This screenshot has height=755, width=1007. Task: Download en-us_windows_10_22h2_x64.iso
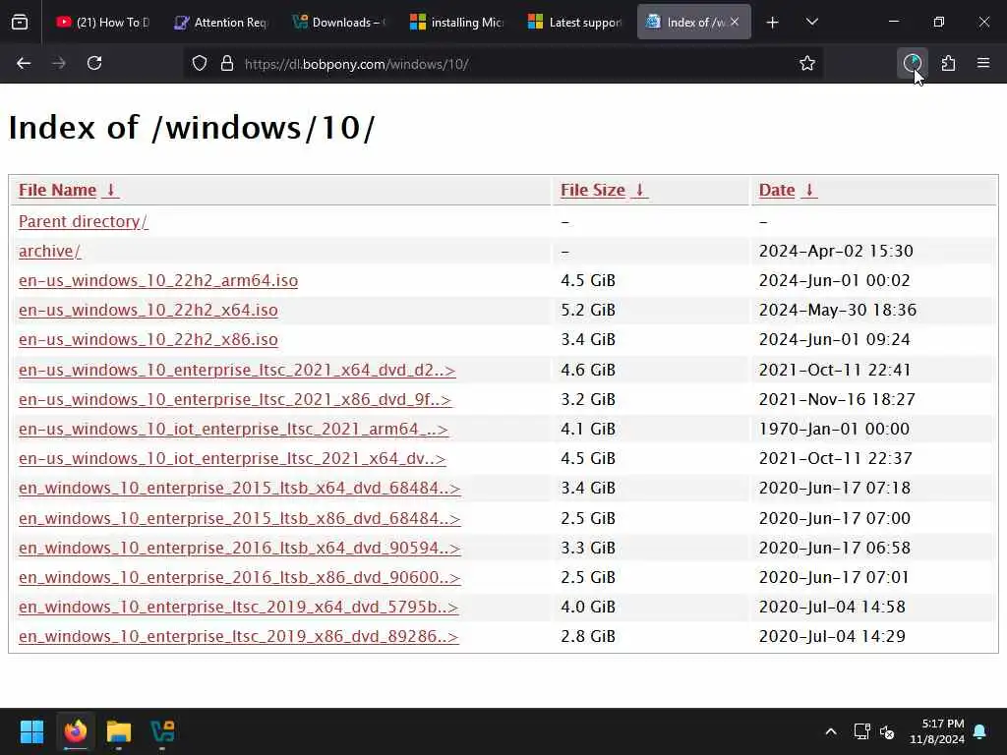[x=148, y=310]
